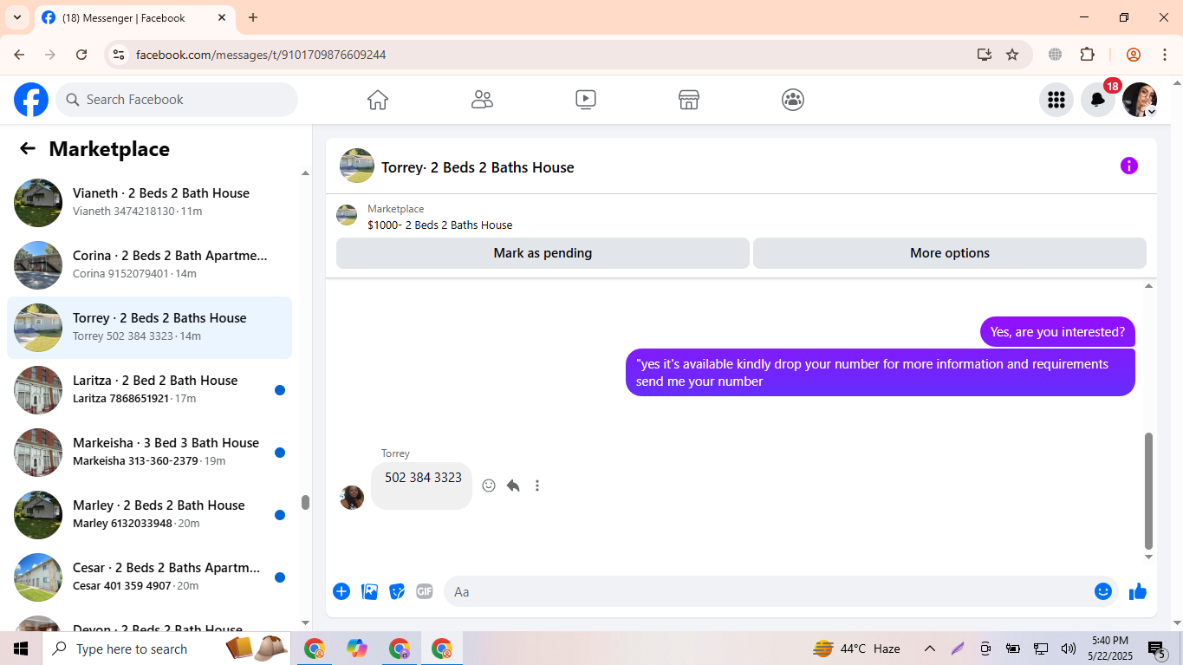Open the emoji picker in message box

point(1102,591)
